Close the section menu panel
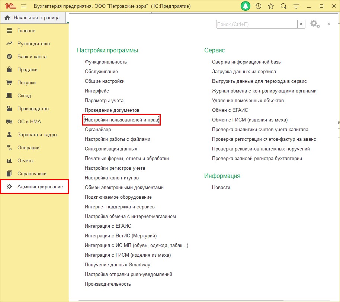 click(328, 24)
